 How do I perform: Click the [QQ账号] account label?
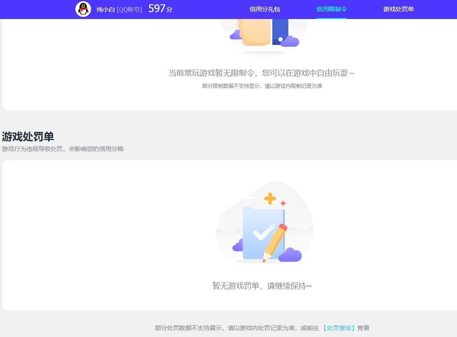click(x=129, y=10)
